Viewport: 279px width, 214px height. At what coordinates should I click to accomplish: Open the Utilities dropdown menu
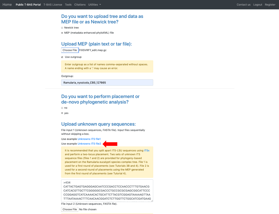[x=94, y=5]
